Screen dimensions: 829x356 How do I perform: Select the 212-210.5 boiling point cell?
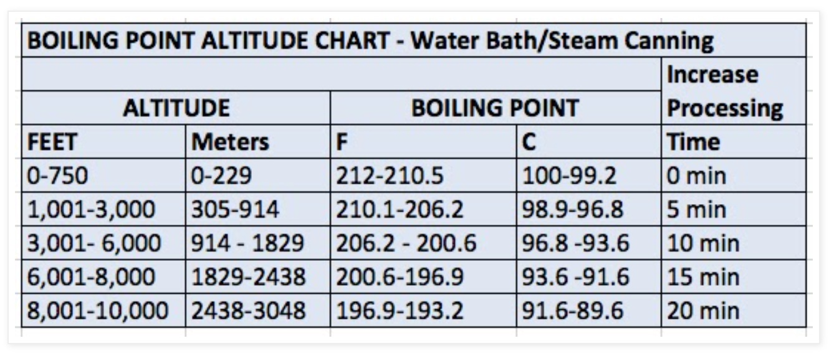click(423, 176)
